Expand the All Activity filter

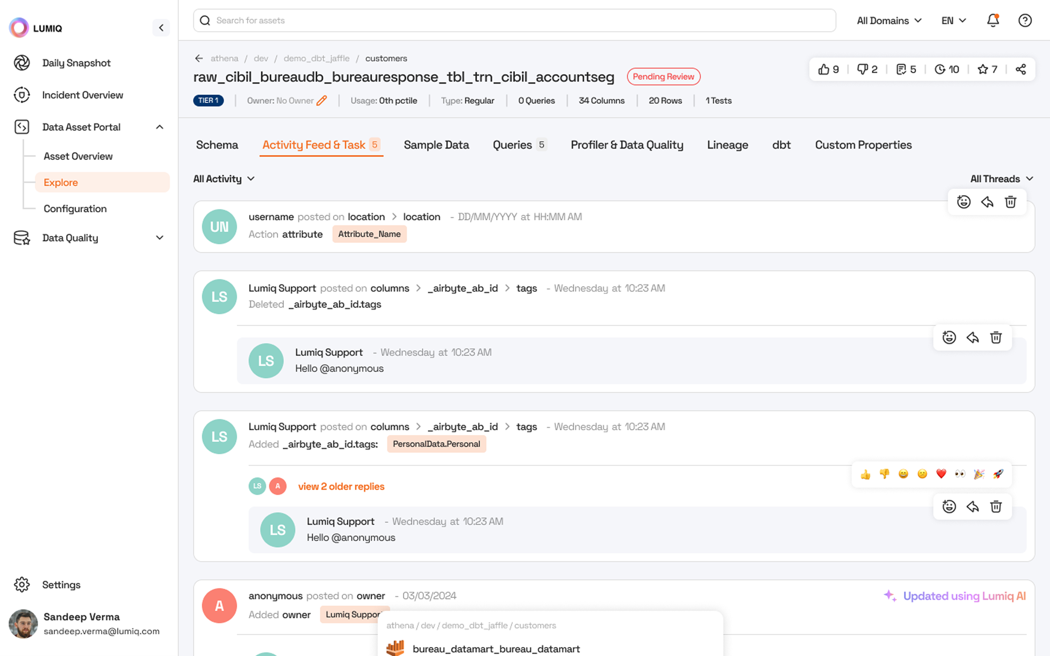pyautogui.click(x=224, y=179)
